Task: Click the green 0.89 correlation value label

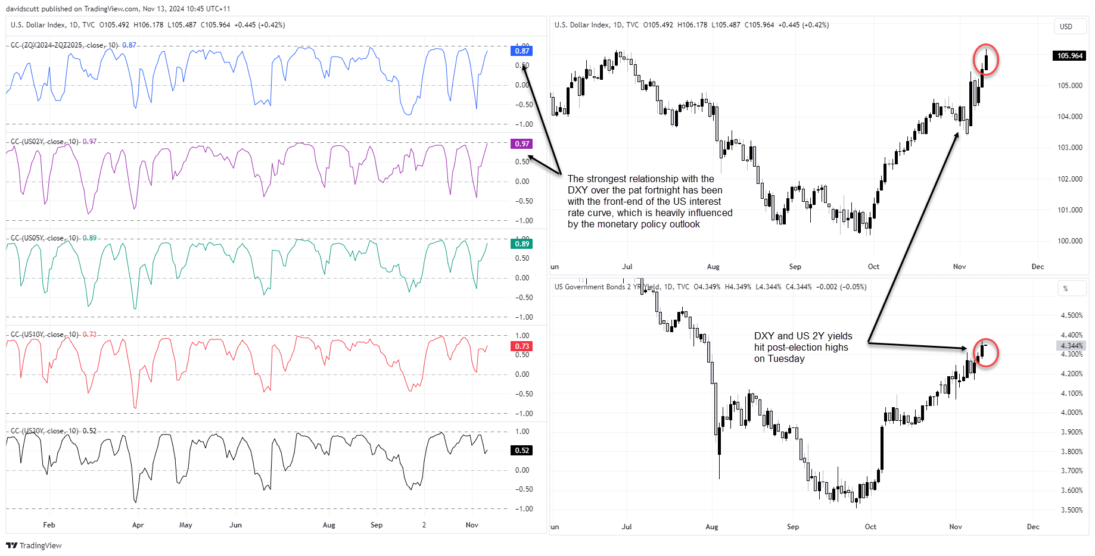Action: click(x=522, y=244)
